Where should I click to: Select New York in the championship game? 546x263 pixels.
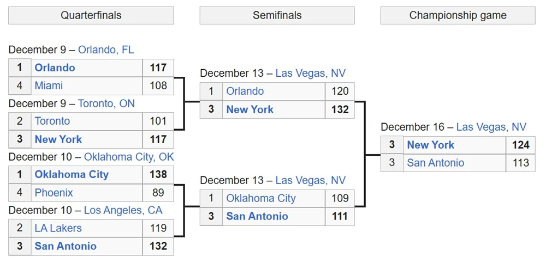pos(431,145)
